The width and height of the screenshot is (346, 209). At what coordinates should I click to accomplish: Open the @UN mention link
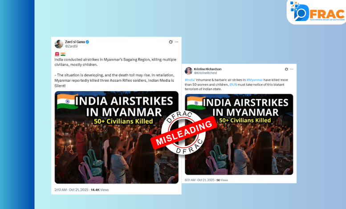(x=233, y=84)
